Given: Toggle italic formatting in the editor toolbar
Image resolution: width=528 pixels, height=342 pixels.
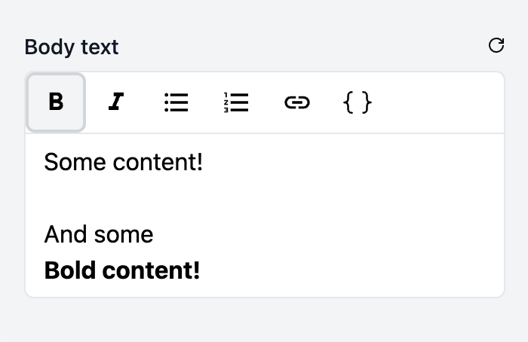Looking at the screenshot, I should pyautogui.click(x=116, y=102).
